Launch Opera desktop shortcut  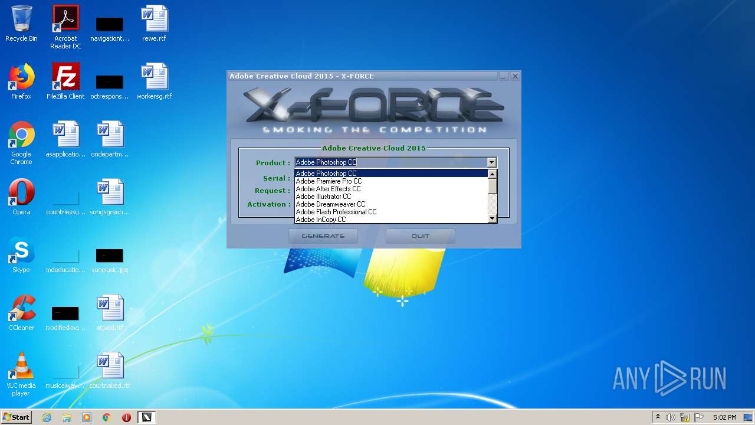tap(21, 198)
